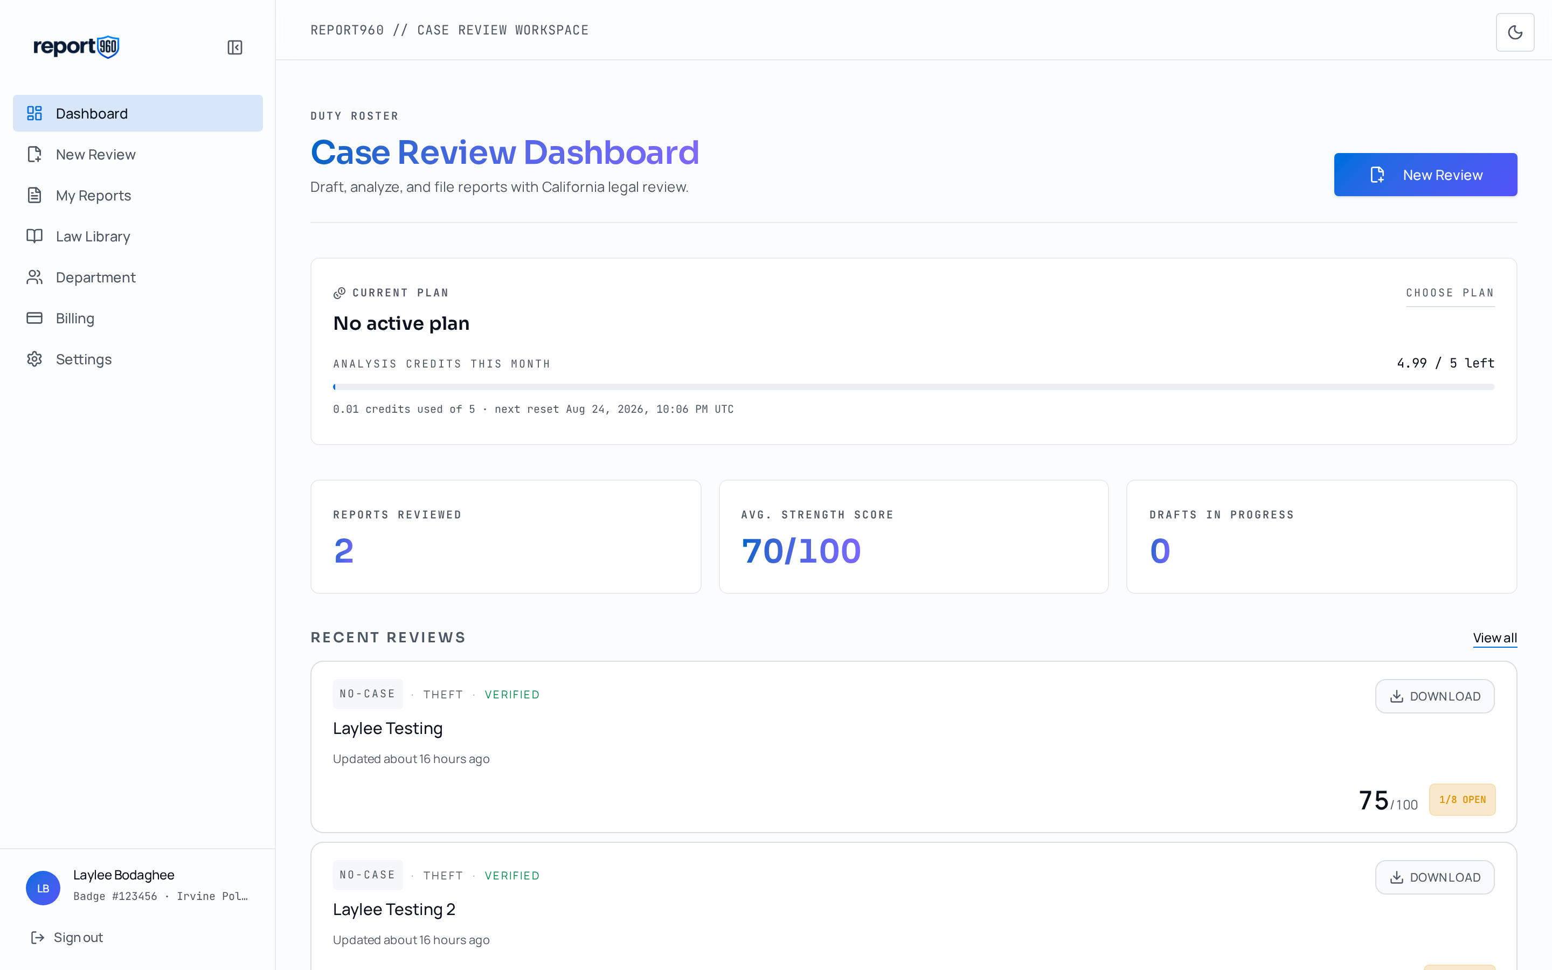The image size is (1552, 970).
Task: Click the Sign out arrow icon
Action: [x=38, y=937]
